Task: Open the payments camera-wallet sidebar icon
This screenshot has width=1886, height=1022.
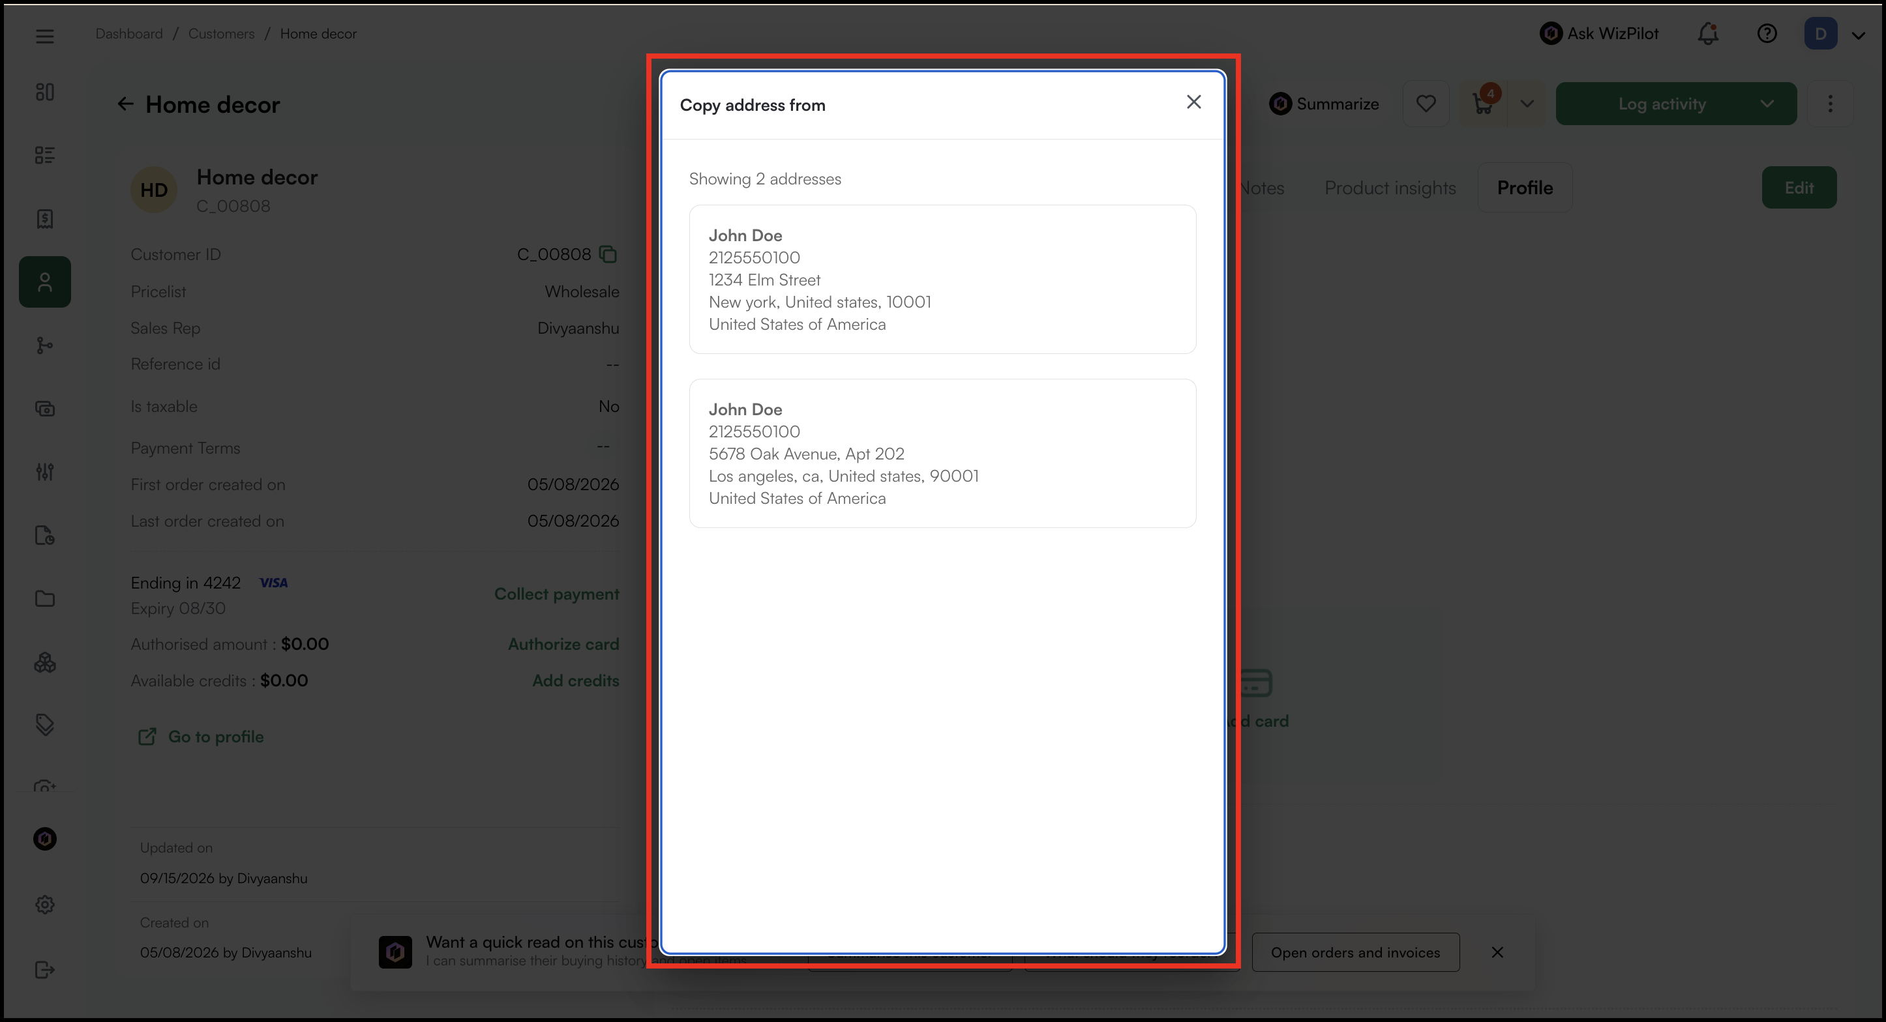Action: tap(44, 408)
